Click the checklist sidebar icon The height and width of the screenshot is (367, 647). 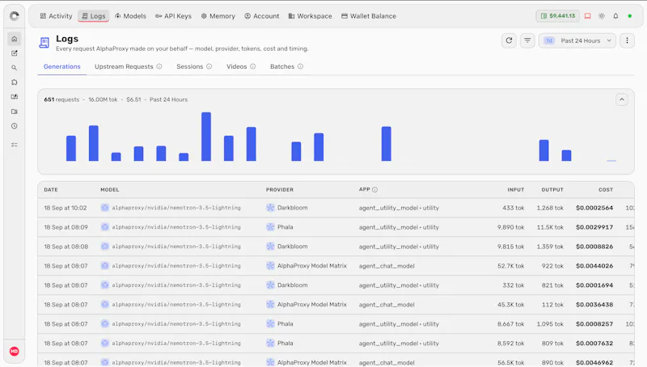click(15, 145)
